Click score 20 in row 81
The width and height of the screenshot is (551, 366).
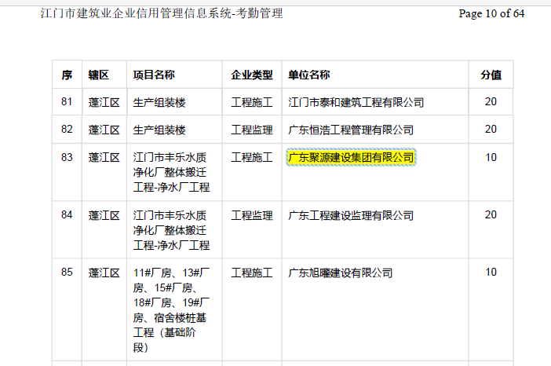[x=491, y=101]
